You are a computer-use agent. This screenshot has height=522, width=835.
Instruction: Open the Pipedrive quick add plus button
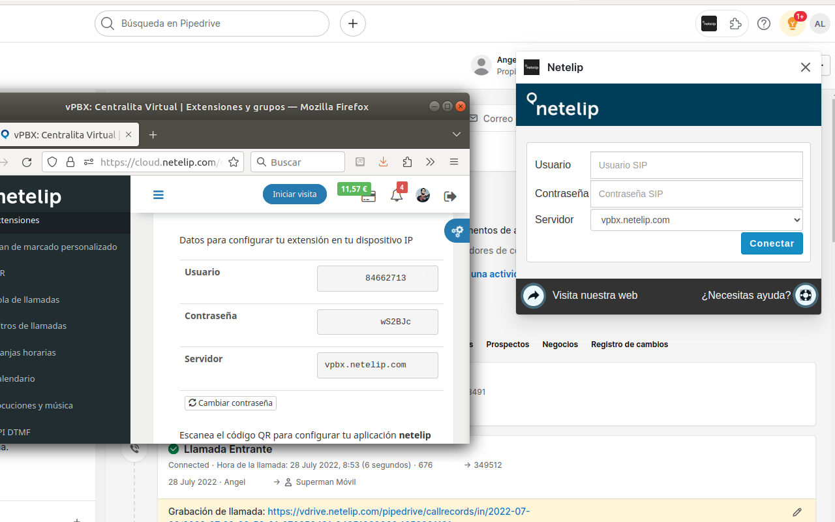(x=353, y=23)
